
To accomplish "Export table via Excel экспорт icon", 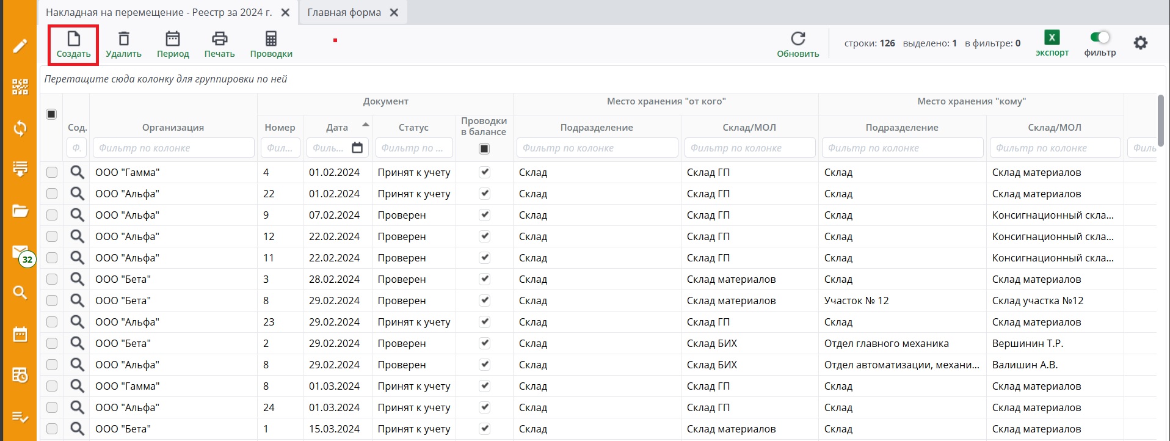I will pos(1052,38).
